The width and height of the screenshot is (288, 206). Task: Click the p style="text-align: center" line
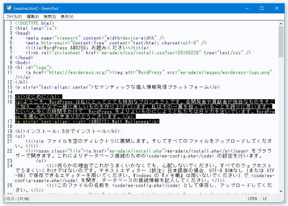coord(117,87)
